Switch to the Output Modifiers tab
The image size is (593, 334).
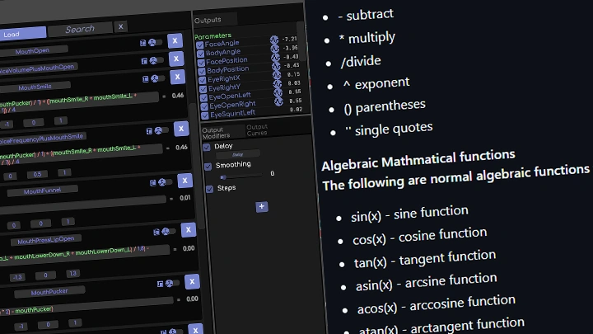(222, 133)
